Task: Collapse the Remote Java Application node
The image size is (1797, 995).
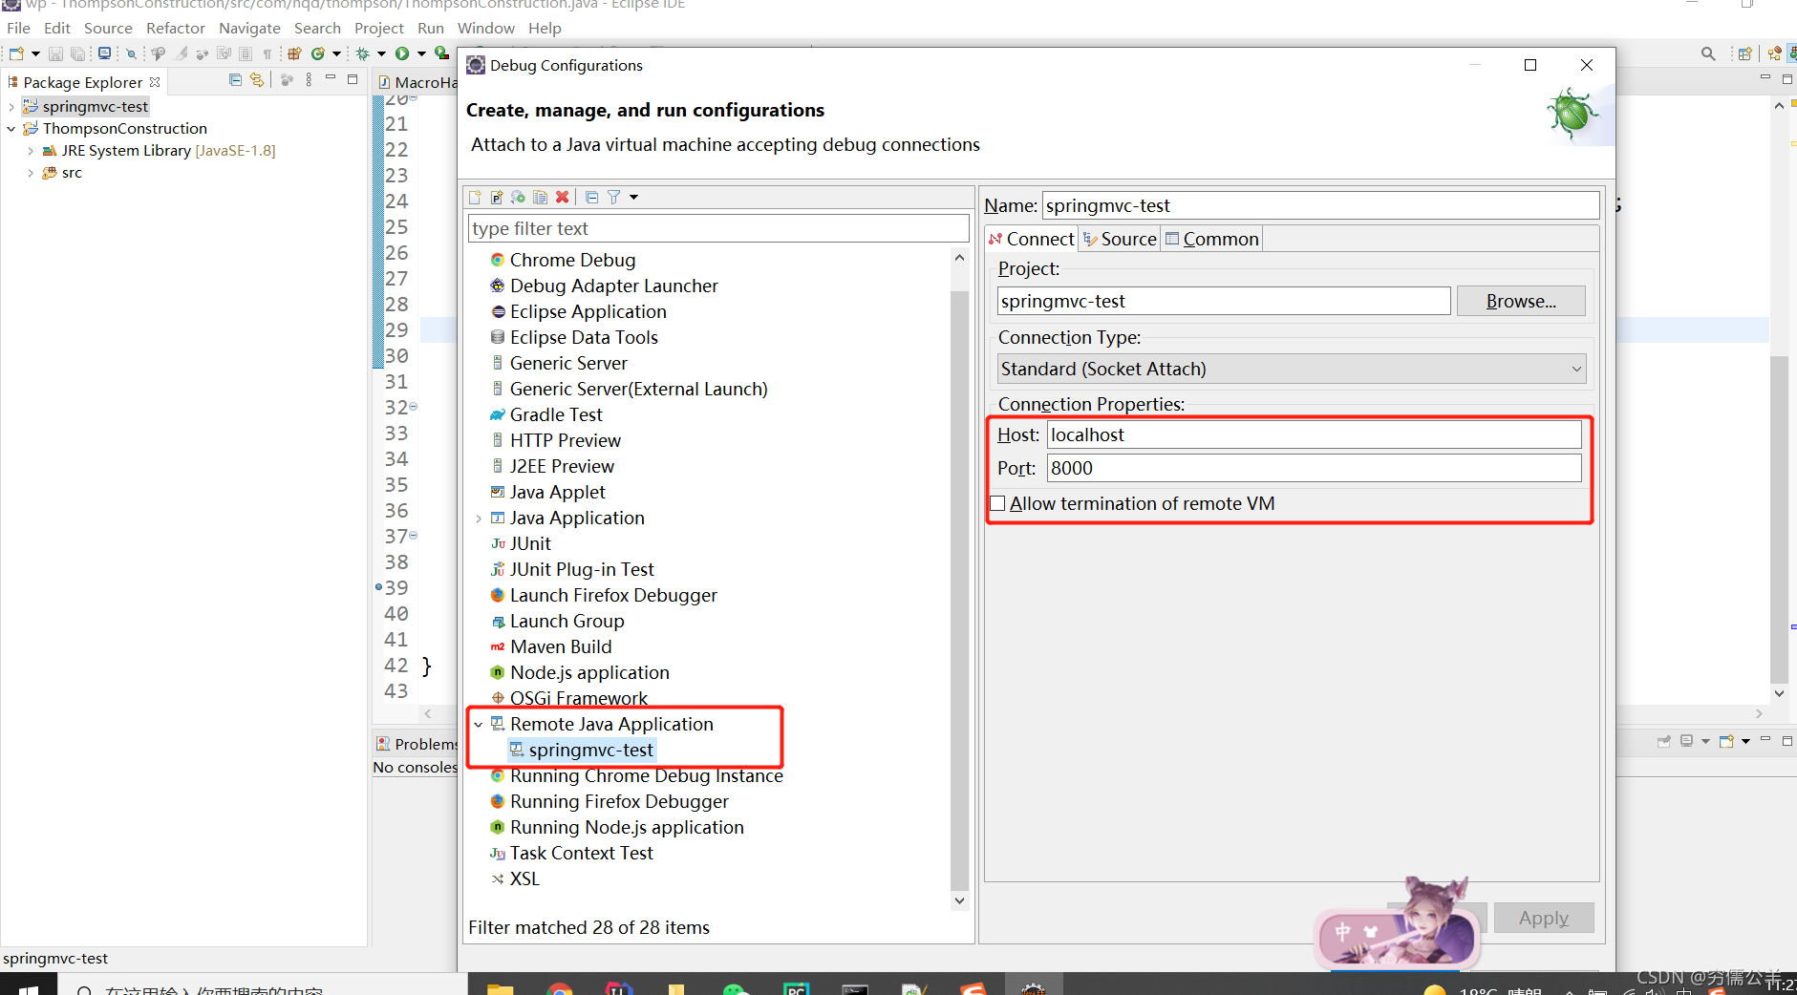Action: pos(479,725)
